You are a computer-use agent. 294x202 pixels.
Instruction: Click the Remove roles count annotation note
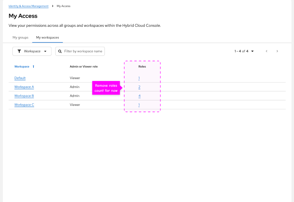[x=106, y=88]
